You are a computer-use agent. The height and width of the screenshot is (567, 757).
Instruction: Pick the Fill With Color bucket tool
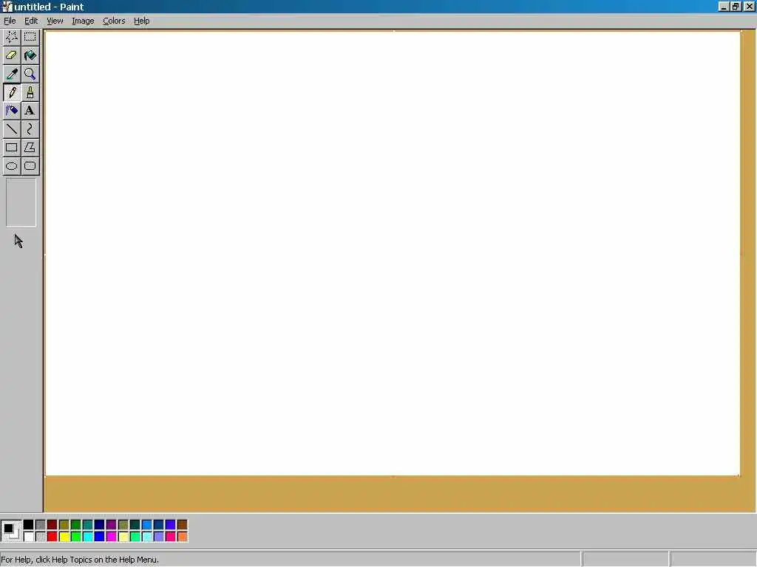[30, 55]
